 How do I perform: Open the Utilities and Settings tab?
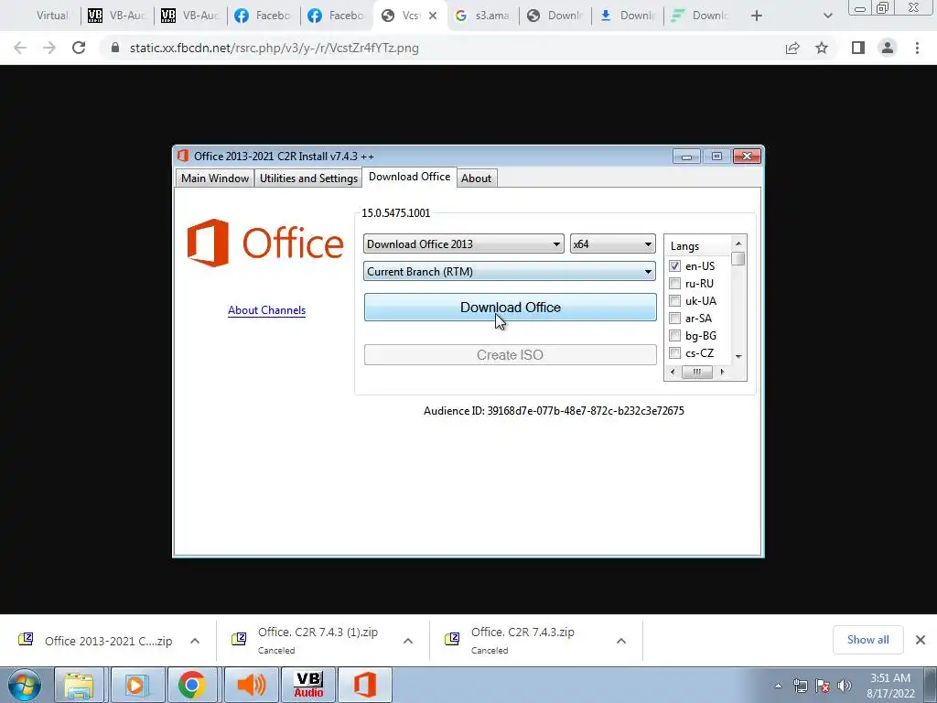click(308, 178)
